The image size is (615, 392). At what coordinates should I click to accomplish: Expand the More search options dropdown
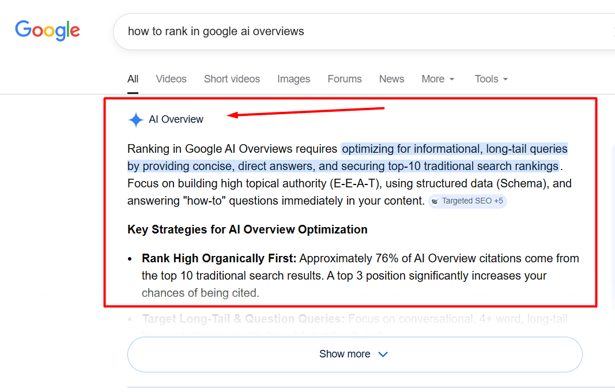[437, 78]
